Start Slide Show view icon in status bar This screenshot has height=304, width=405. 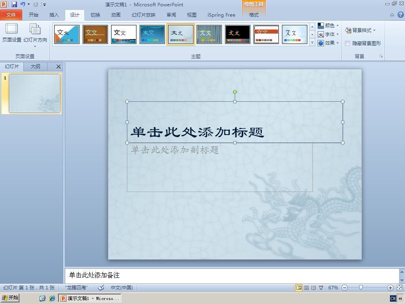tap(321, 288)
